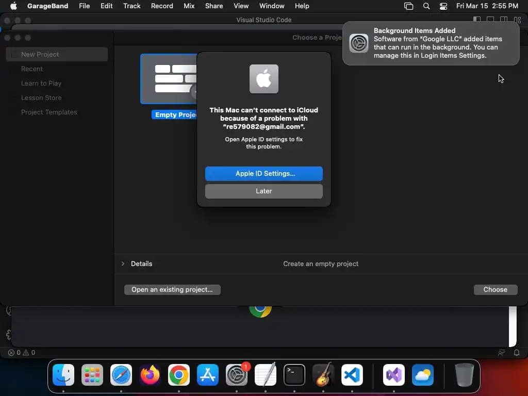
Task: Open the Weather app from the Dock
Action: pos(423,375)
